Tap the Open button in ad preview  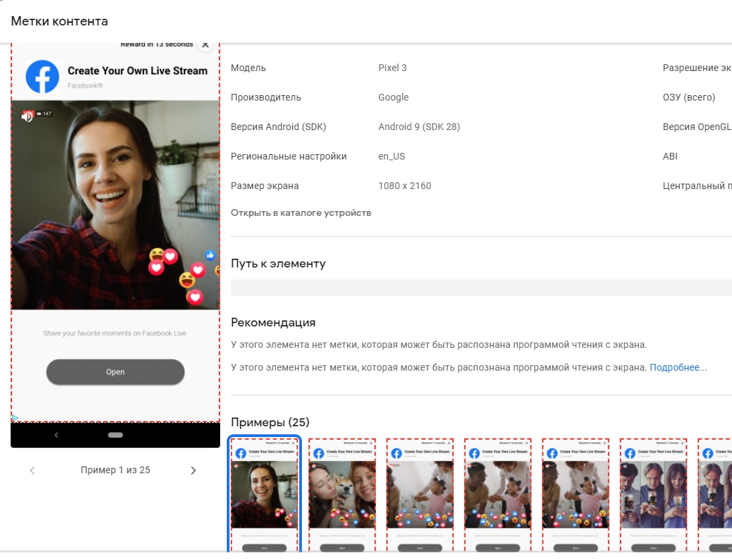pyautogui.click(x=115, y=371)
